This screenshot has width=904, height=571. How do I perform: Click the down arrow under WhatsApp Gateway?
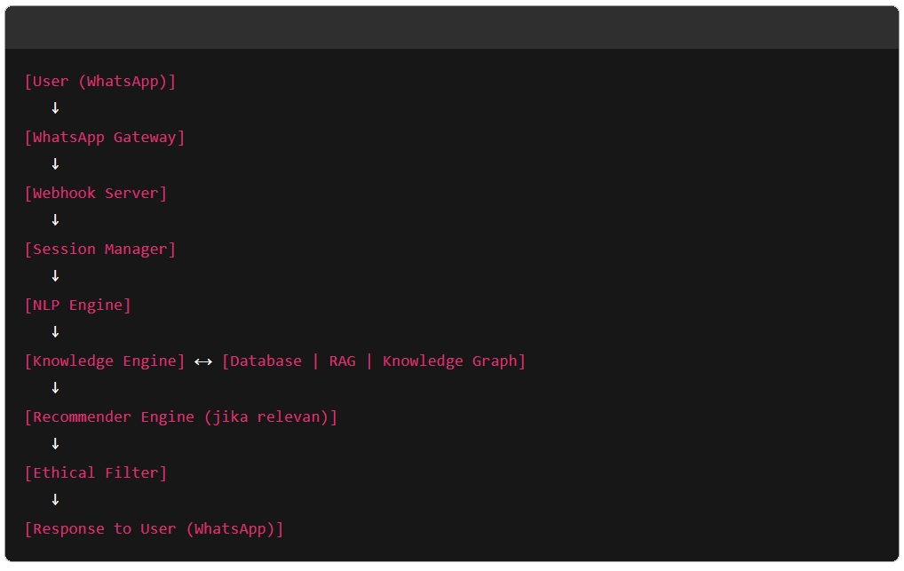(55, 164)
